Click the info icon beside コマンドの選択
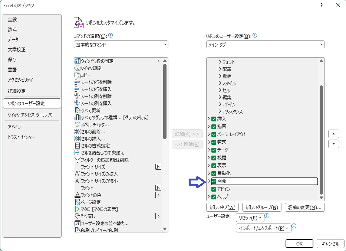The width and height of the screenshot is (346, 251). click(x=111, y=36)
